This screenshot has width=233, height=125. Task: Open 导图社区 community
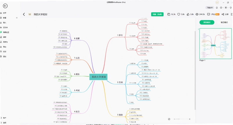(x=6, y=32)
